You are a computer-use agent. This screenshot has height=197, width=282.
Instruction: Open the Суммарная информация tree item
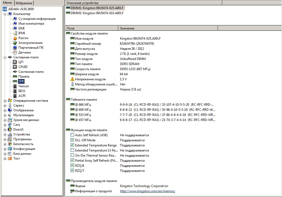[x=37, y=19]
